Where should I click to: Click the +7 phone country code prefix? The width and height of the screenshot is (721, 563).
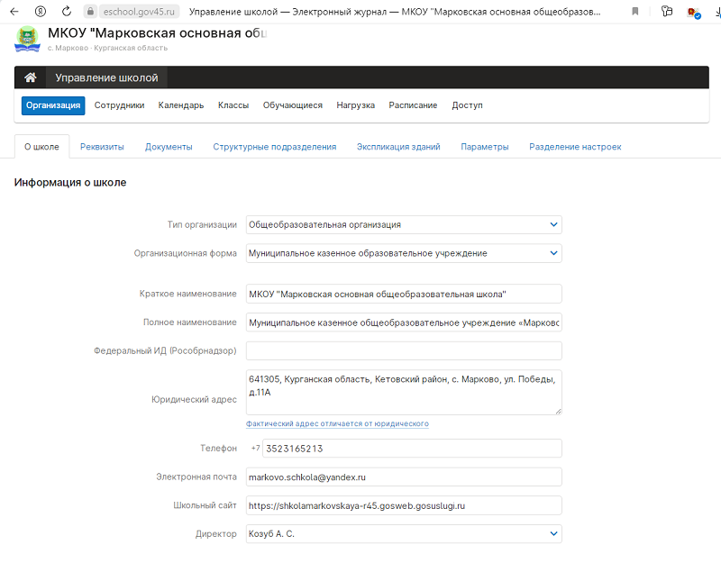tap(255, 448)
